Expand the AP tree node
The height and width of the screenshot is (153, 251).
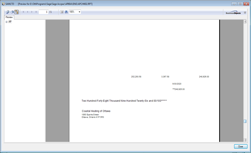pyautogui.click(x=6, y=22)
